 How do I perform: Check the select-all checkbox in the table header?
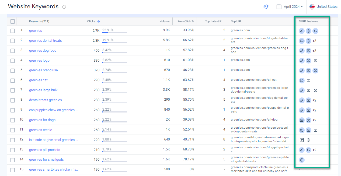(12, 21)
